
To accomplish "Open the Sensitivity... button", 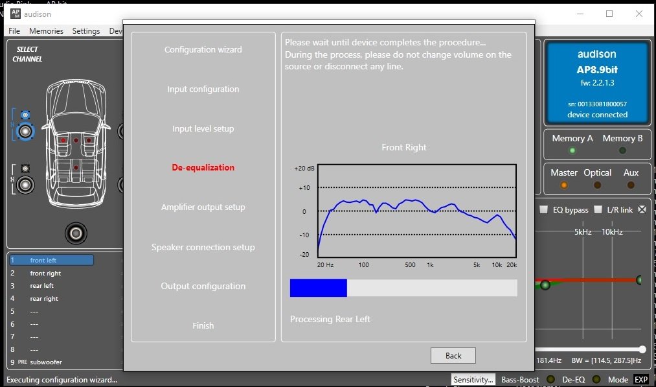I will pyautogui.click(x=473, y=379).
